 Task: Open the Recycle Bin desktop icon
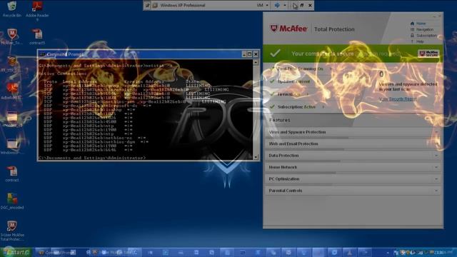[x=12, y=9]
